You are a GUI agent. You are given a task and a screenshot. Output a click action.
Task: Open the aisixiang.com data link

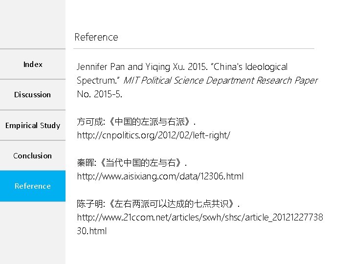pyautogui.click(x=160, y=176)
